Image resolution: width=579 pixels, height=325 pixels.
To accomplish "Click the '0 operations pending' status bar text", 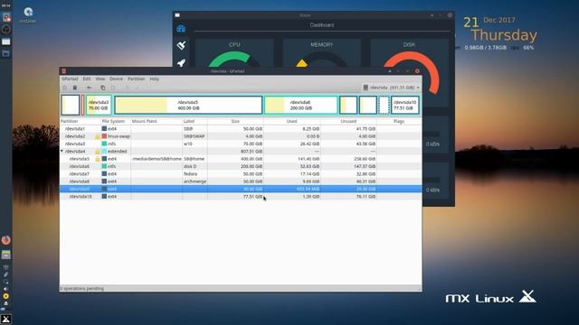I will [x=82, y=289].
